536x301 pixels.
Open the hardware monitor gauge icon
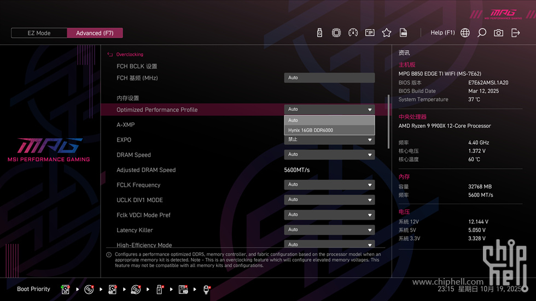tap(353, 33)
